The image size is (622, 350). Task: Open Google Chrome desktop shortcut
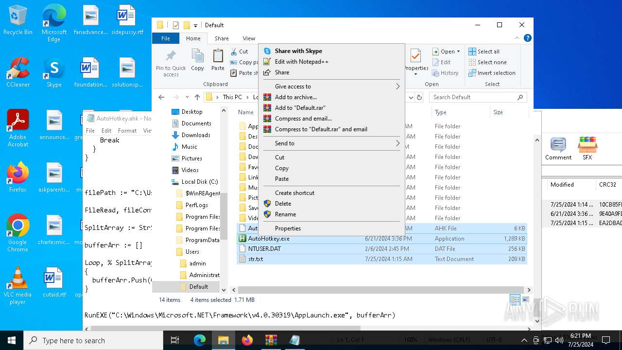18,233
